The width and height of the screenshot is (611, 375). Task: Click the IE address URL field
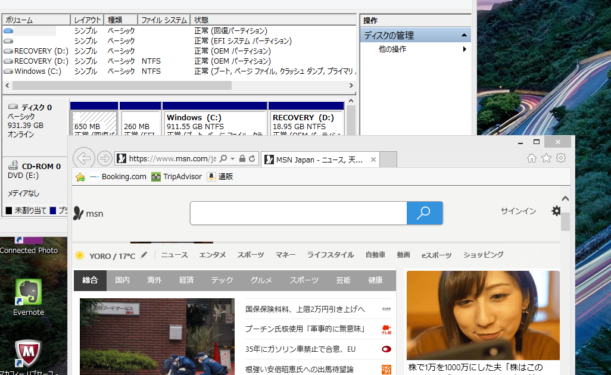click(173, 158)
